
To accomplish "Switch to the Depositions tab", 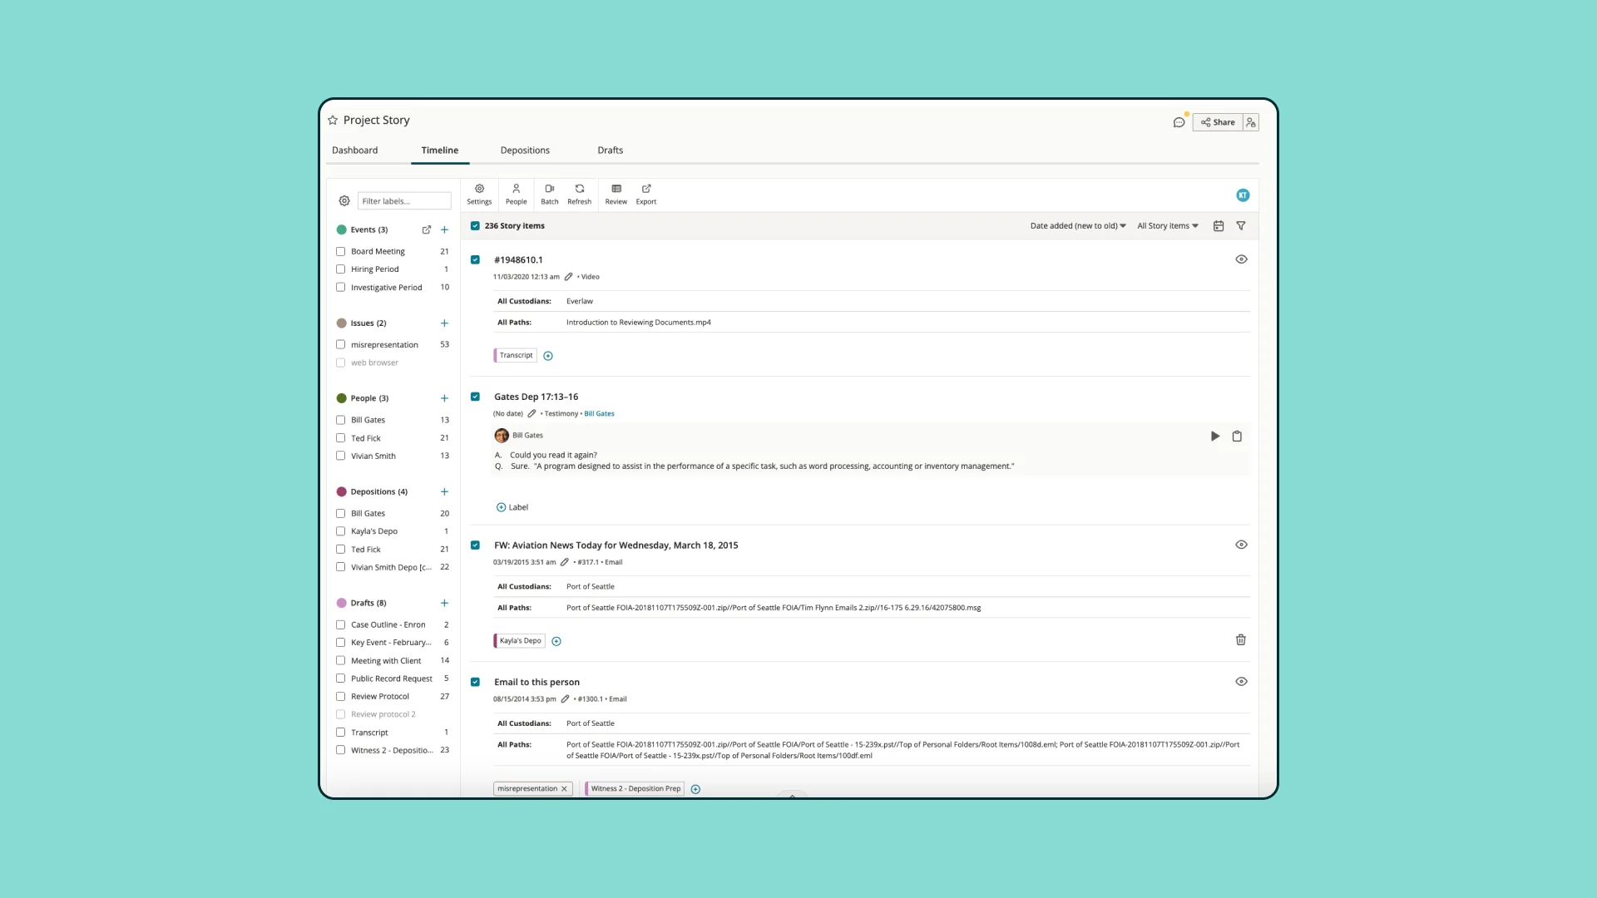I will 525,150.
